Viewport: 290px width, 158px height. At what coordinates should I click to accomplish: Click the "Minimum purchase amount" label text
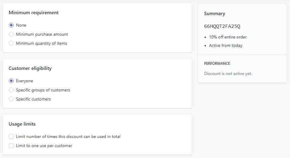[42, 35]
